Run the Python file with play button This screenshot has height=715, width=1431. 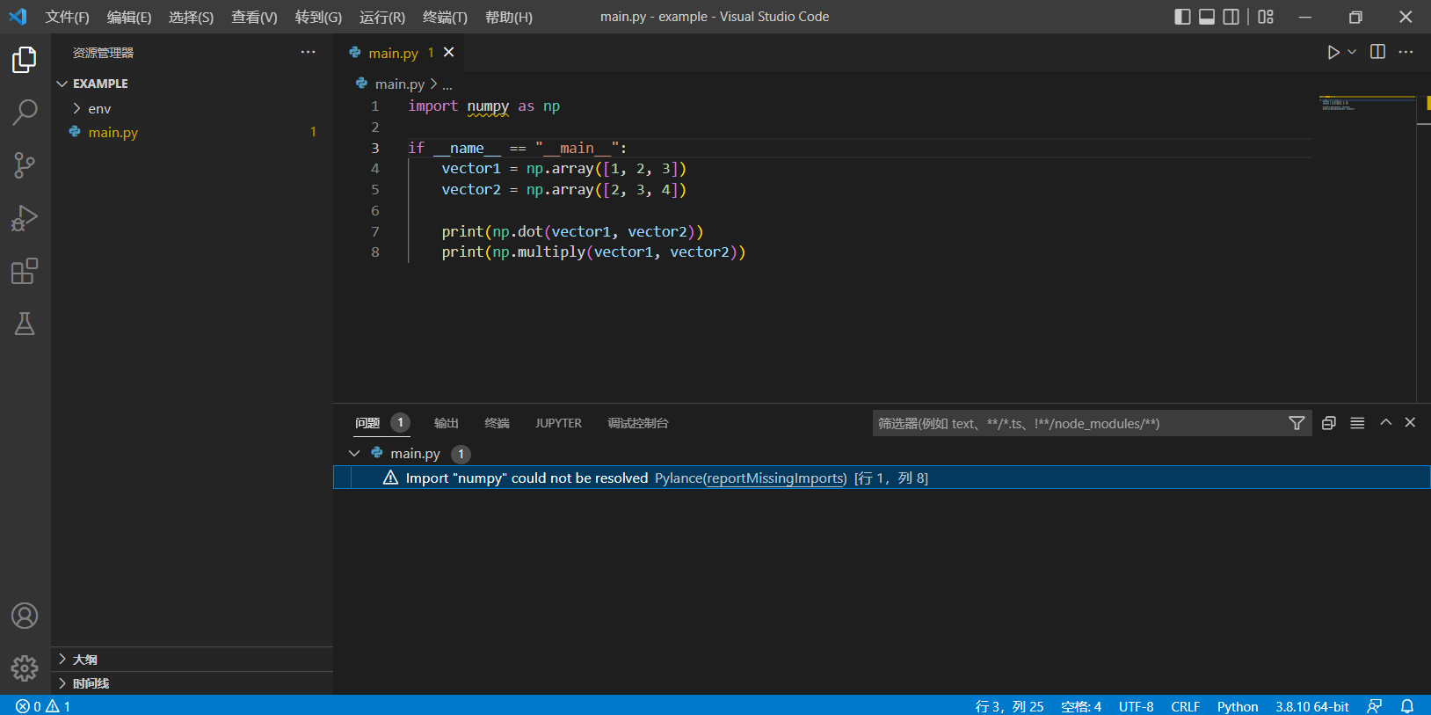(x=1333, y=53)
